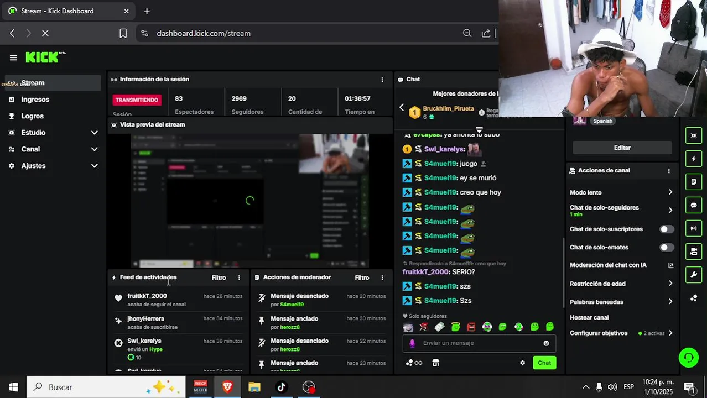This screenshot has height=398, width=707.
Task: Click the taskbar Buscar search box
Action: click(106, 387)
